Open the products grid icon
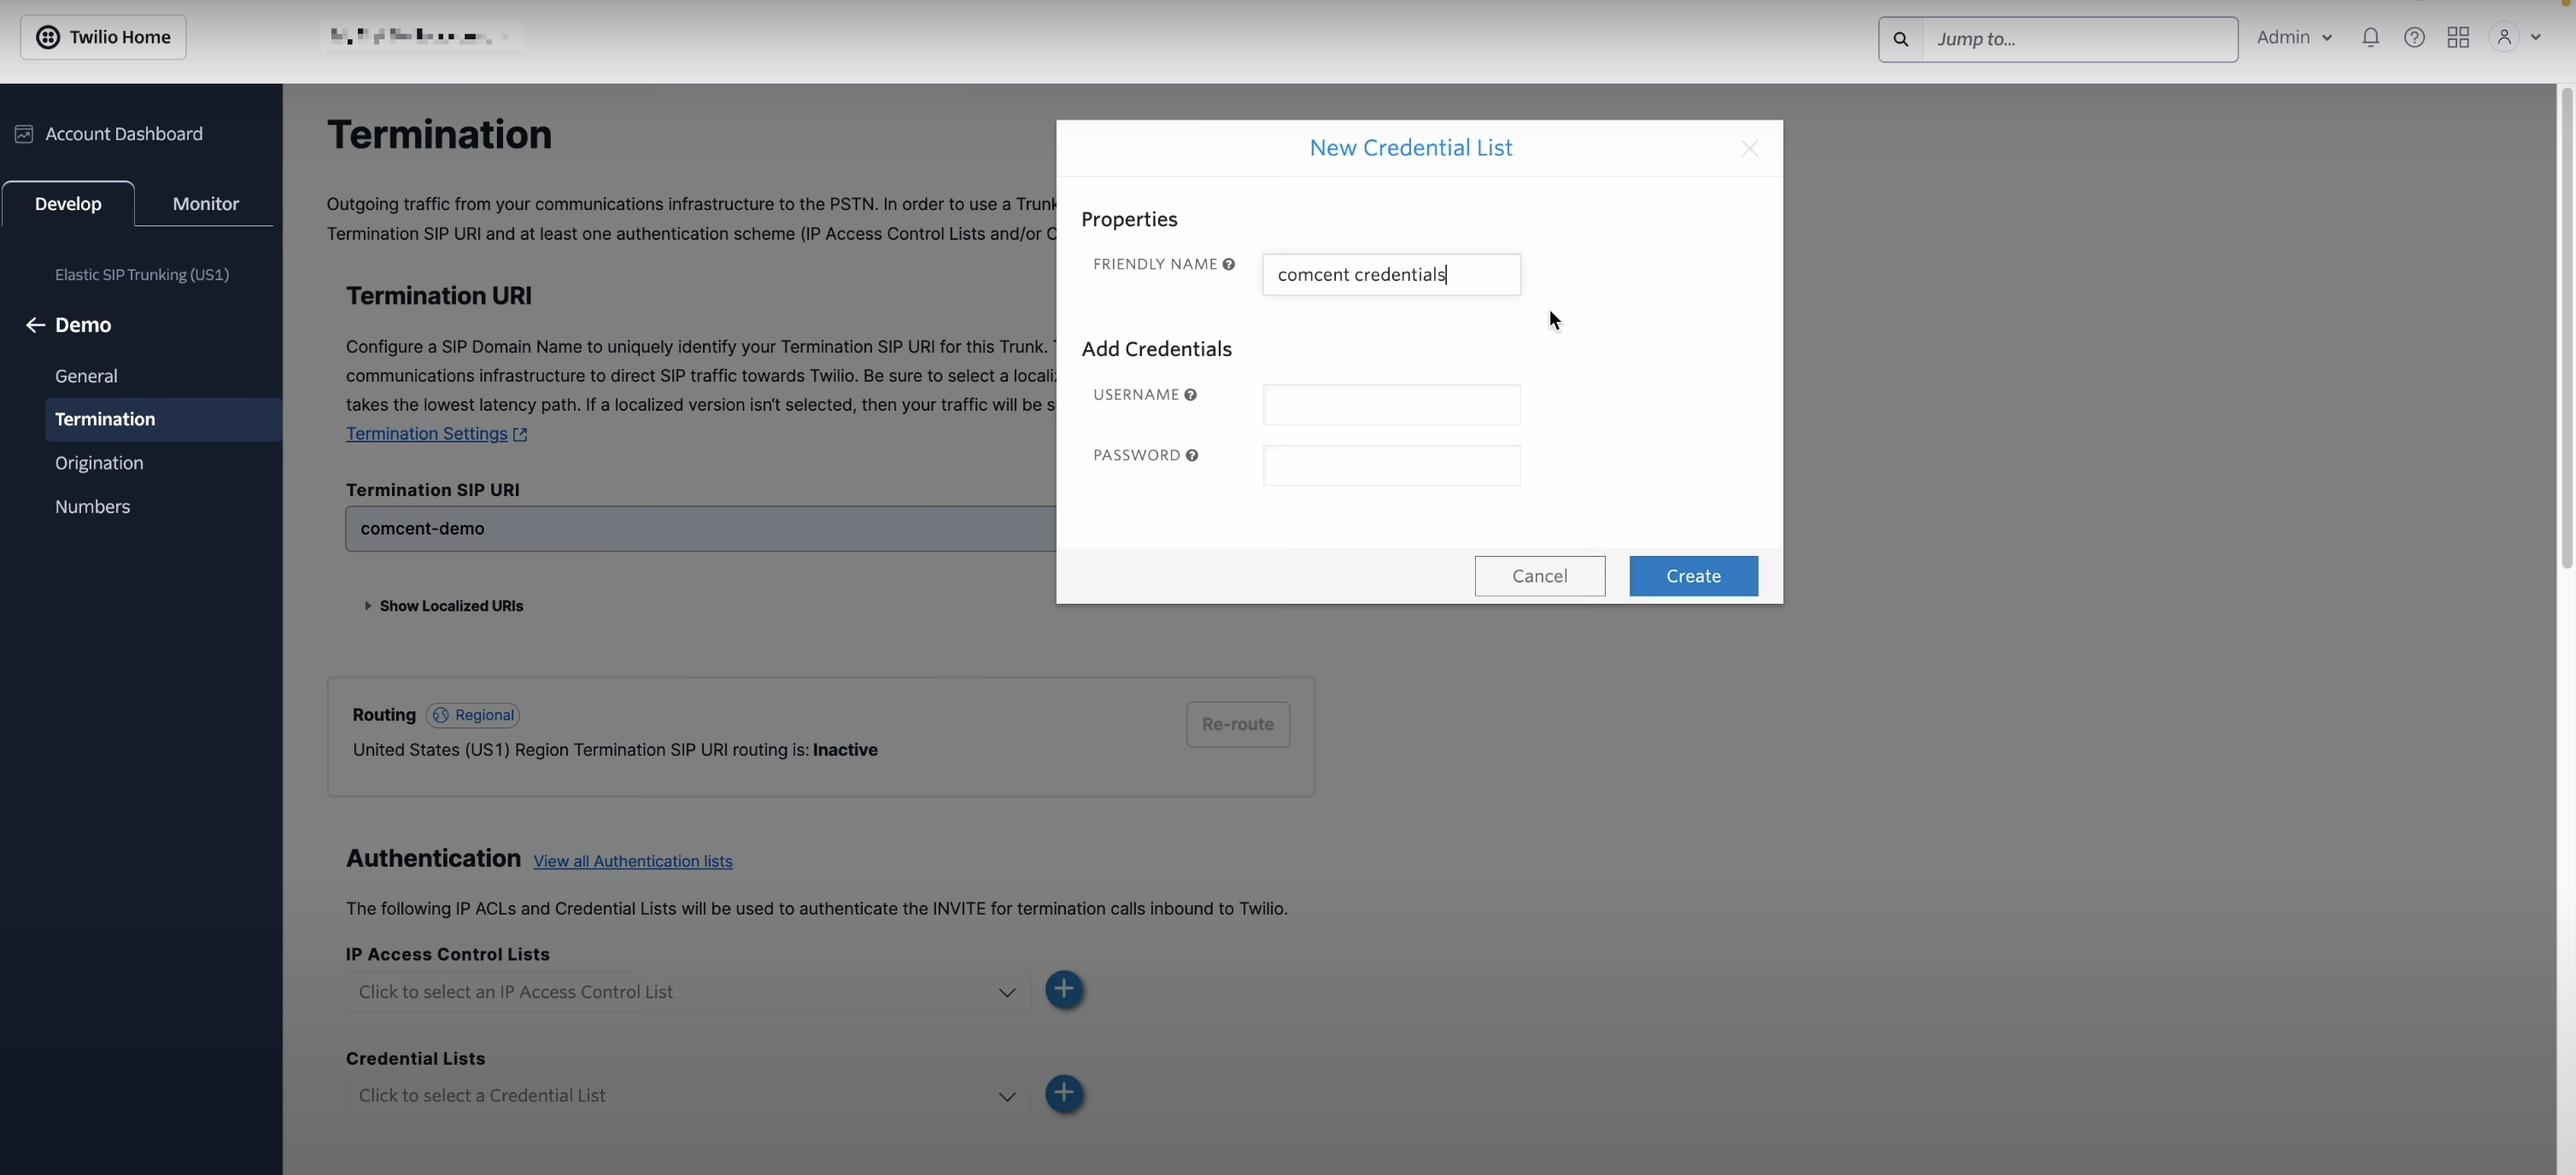 [2458, 37]
